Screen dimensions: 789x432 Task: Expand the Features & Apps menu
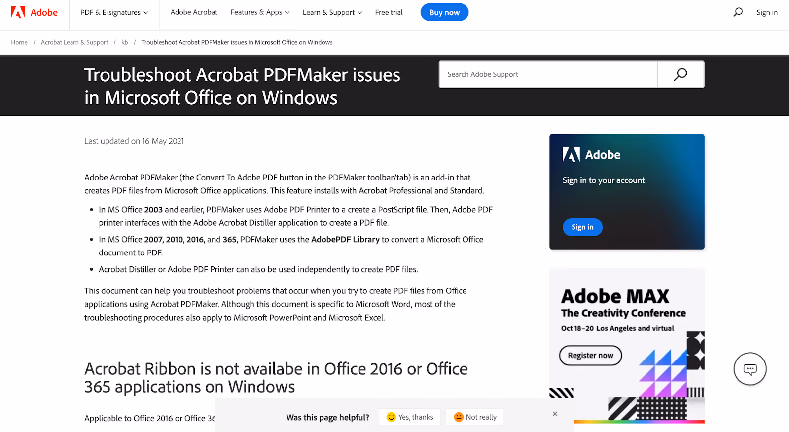(x=260, y=12)
